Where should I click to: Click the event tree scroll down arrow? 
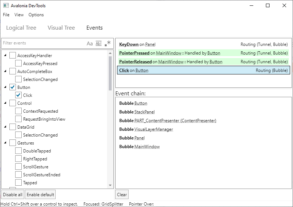[x=111, y=185]
